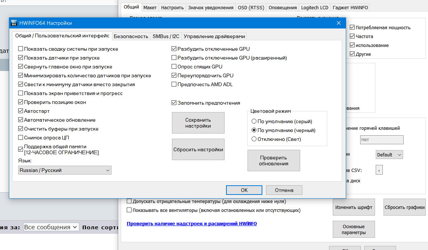428x250 pixels.
Task: Open the 'Управление драйверами' tab
Action: pos(214,37)
